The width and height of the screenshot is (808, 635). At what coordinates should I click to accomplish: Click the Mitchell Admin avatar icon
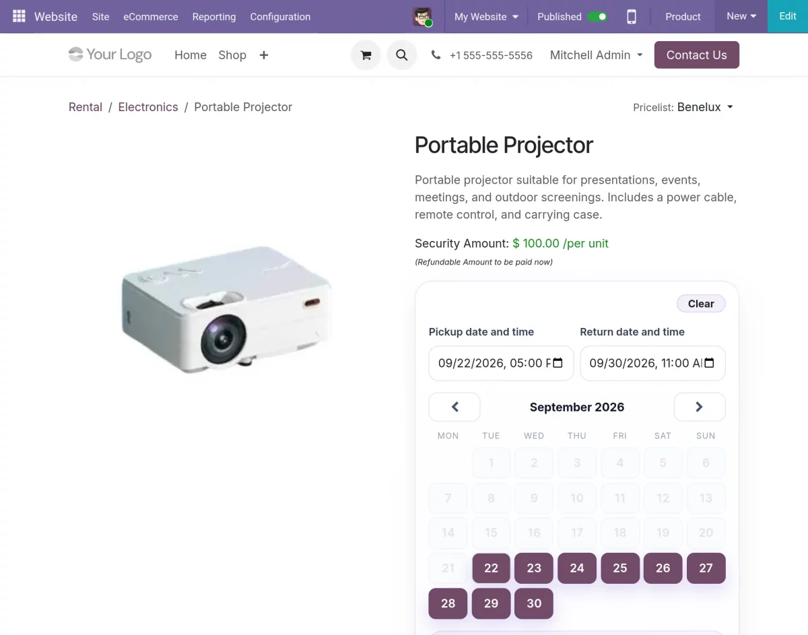422,17
